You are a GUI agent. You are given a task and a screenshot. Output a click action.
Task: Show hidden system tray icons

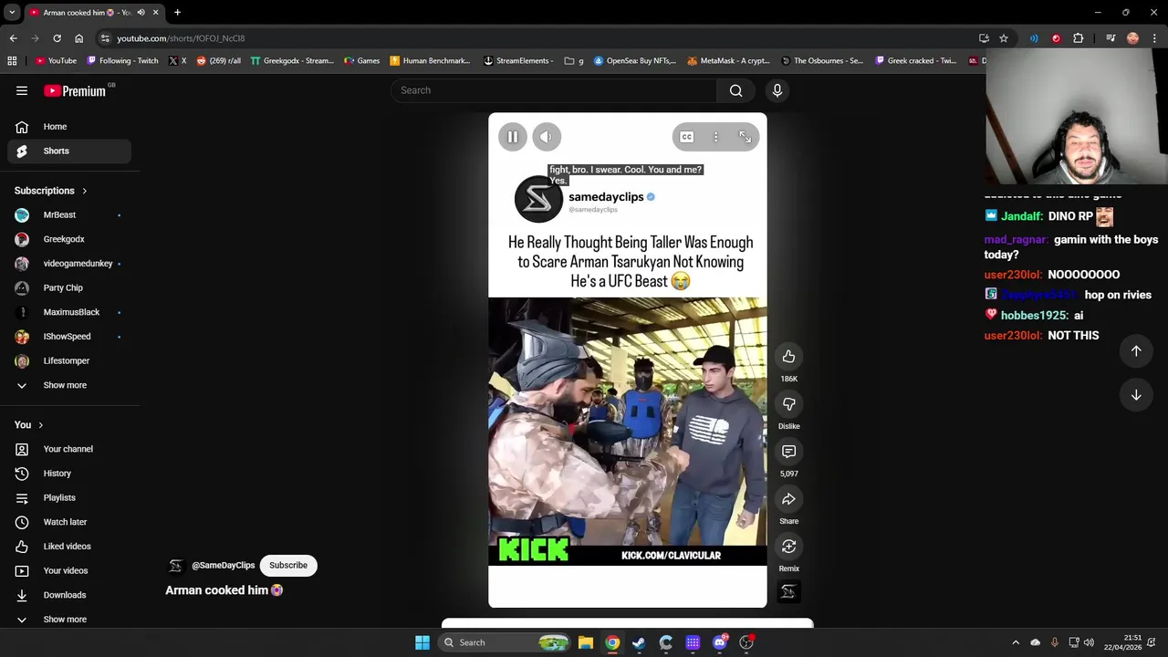coord(1016,642)
